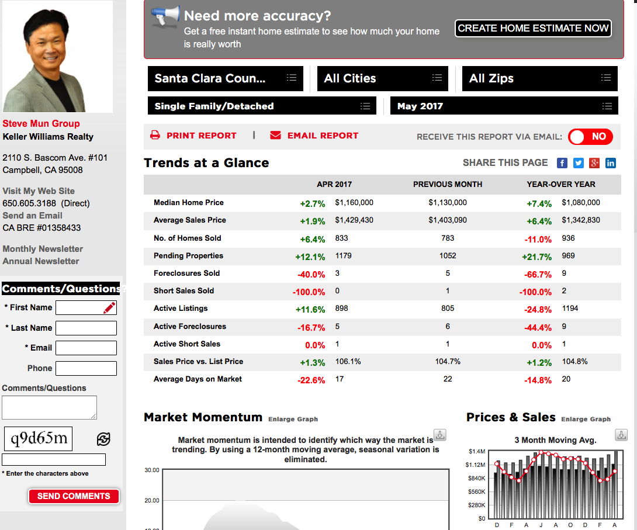Share page on Google Plus
Image resolution: width=637 pixels, height=530 pixels.
click(x=594, y=163)
